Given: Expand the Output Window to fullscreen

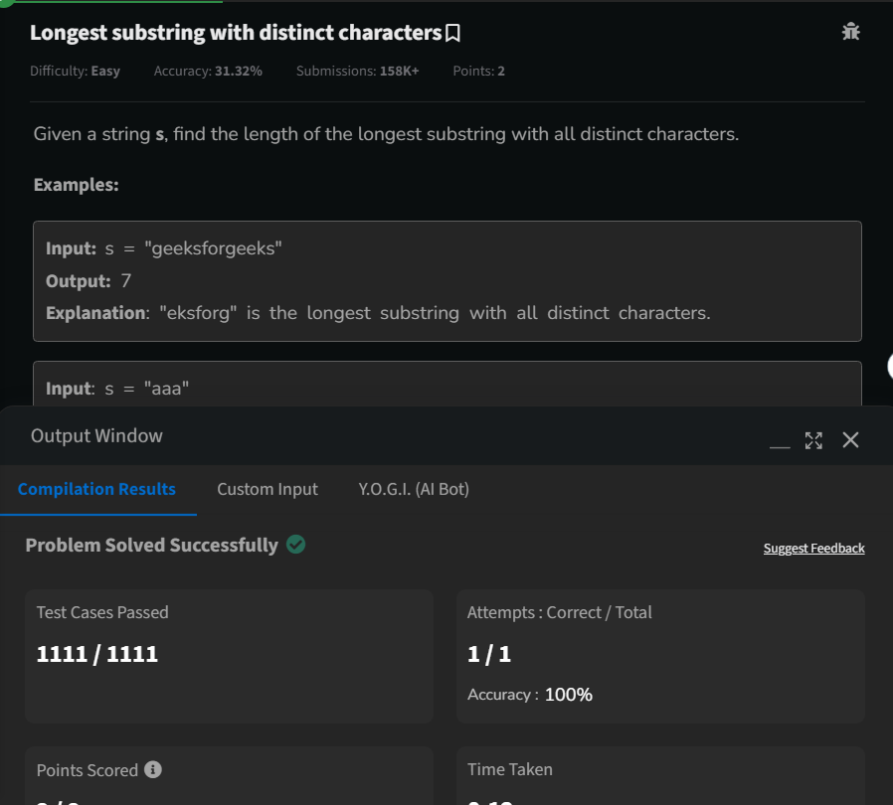Looking at the screenshot, I should (814, 440).
